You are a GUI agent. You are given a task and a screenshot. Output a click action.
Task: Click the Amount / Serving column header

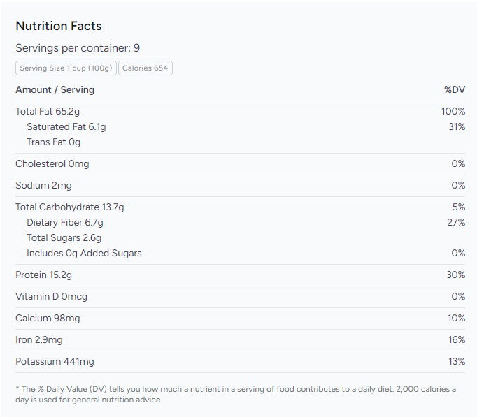pos(55,89)
